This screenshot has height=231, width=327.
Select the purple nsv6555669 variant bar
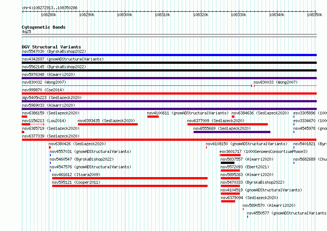tap(232, 132)
